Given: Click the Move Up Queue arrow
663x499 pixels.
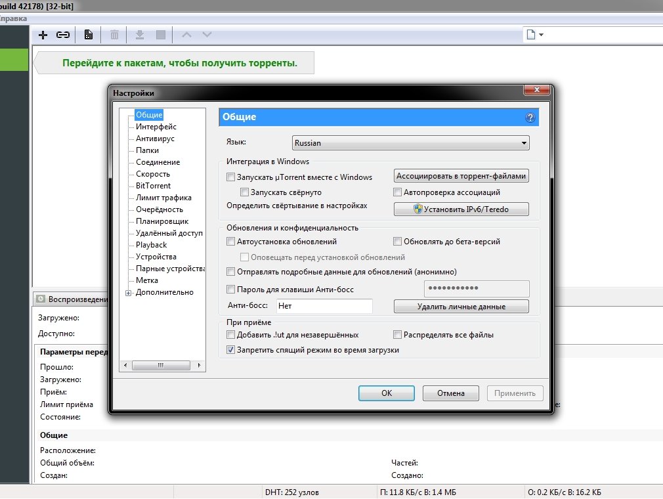Looking at the screenshot, I should (186, 35).
